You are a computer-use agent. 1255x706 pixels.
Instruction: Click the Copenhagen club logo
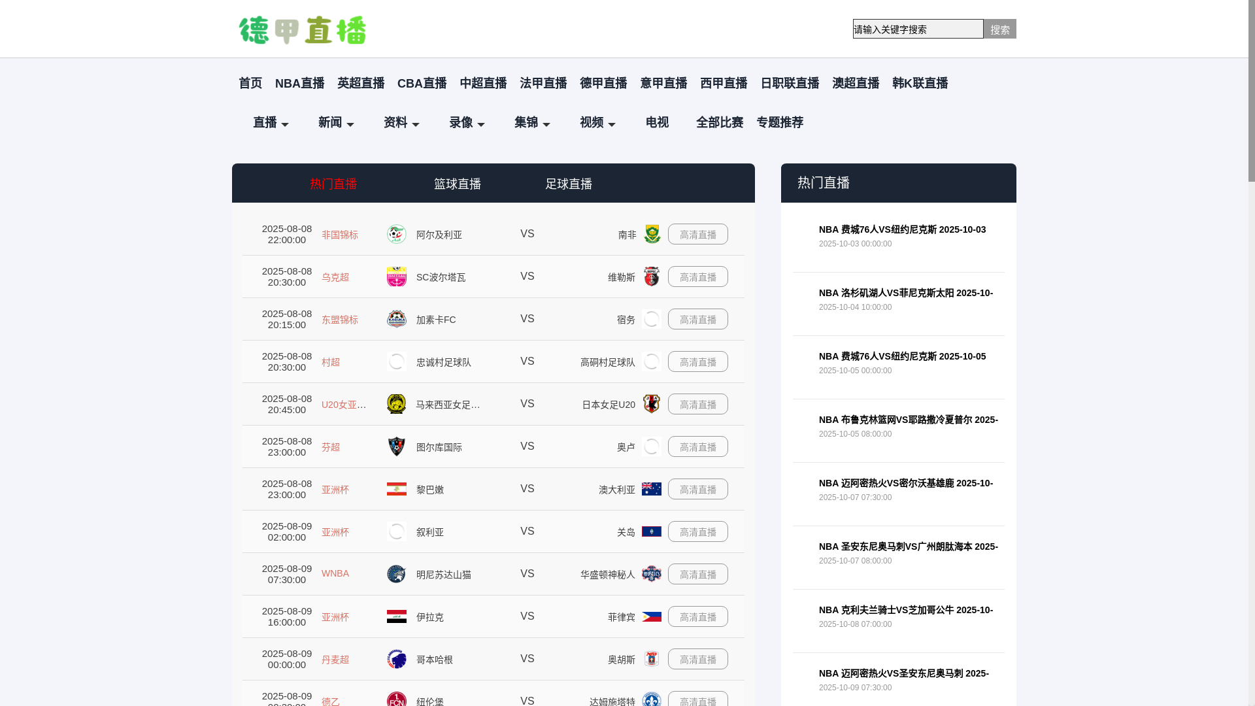[396, 659]
